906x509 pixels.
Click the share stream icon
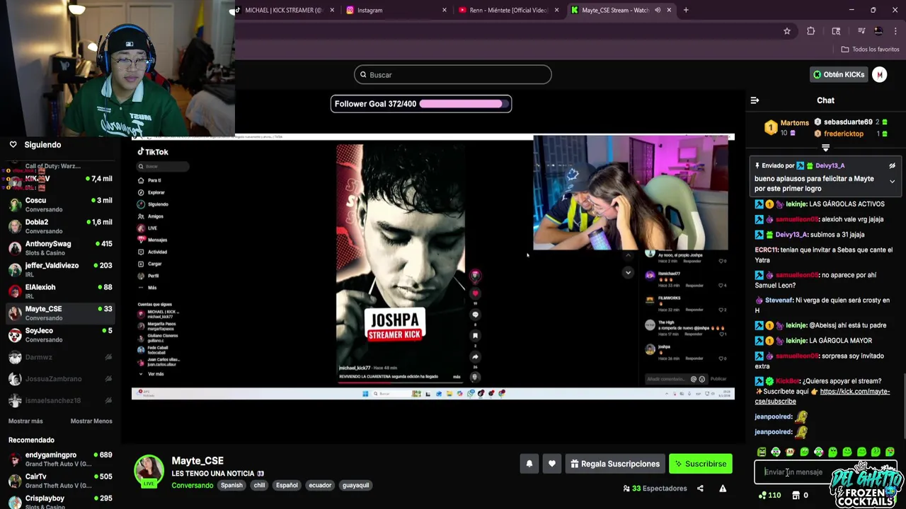pos(700,488)
